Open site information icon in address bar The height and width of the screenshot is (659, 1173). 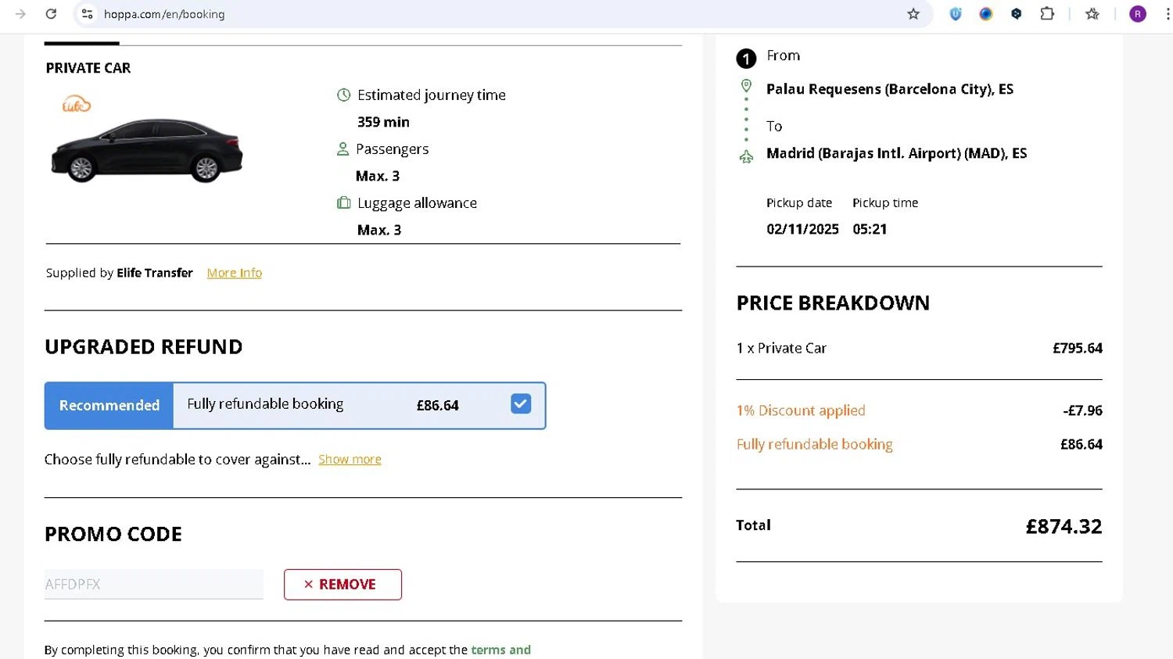88,14
